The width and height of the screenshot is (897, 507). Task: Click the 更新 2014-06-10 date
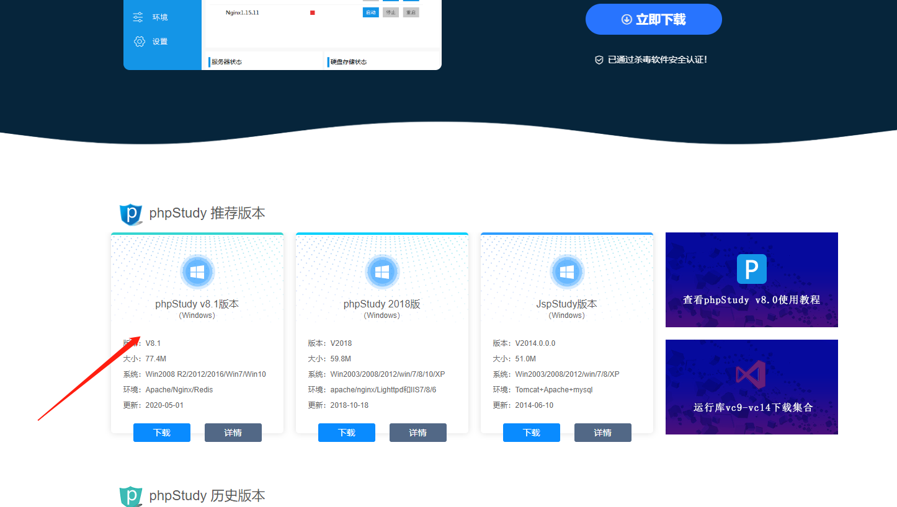[x=534, y=405]
